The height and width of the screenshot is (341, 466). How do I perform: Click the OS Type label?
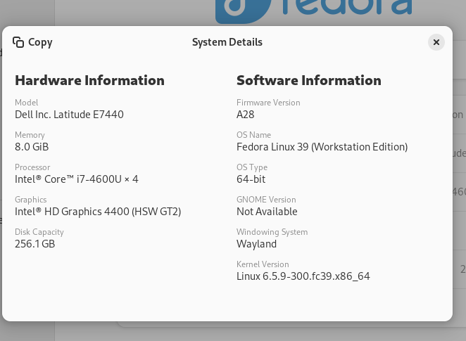tap(252, 167)
